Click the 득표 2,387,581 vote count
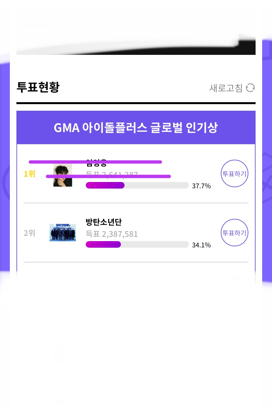The width and height of the screenshot is (272, 408). tap(112, 234)
